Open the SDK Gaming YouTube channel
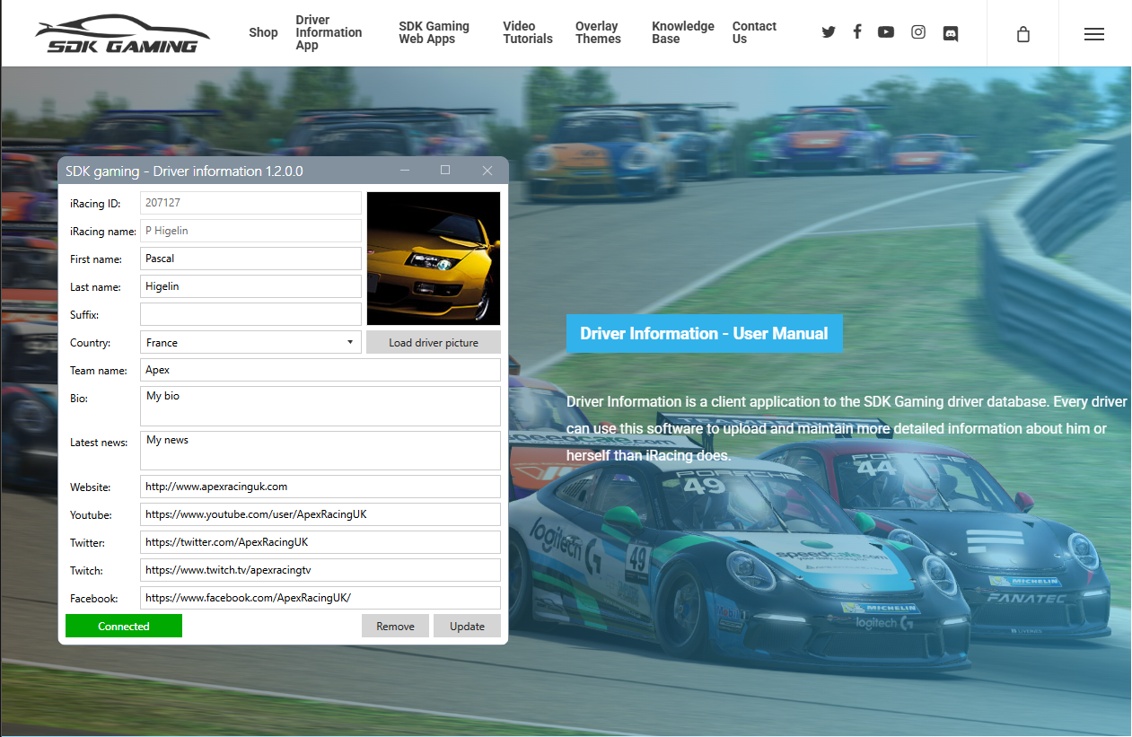This screenshot has height=737, width=1132. pyautogui.click(x=886, y=32)
